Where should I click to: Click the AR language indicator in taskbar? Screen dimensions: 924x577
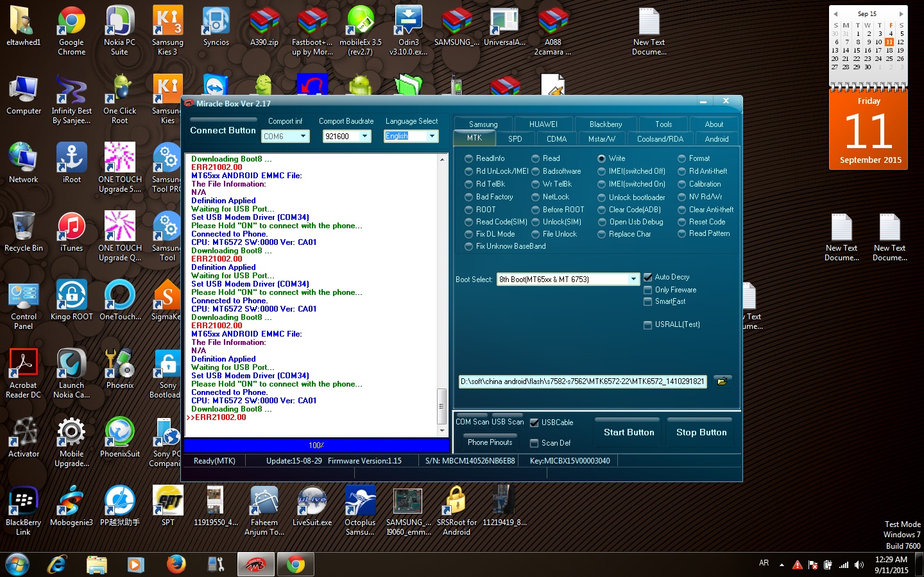pyautogui.click(x=764, y=563)
